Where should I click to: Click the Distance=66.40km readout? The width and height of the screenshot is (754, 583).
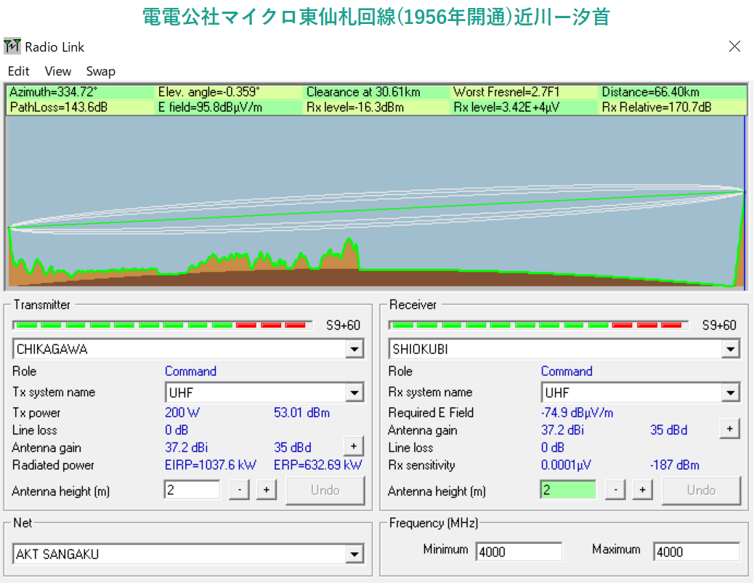point(650,92)
